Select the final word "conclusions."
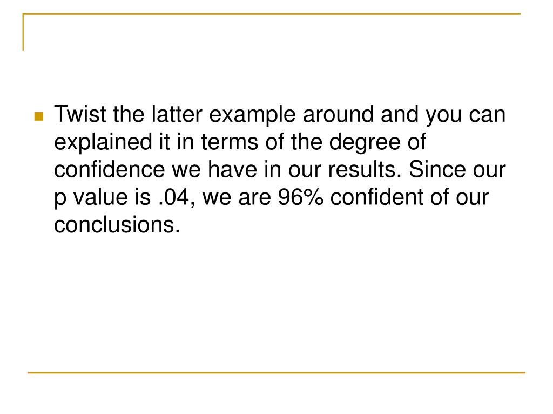 tap(117, 225)
